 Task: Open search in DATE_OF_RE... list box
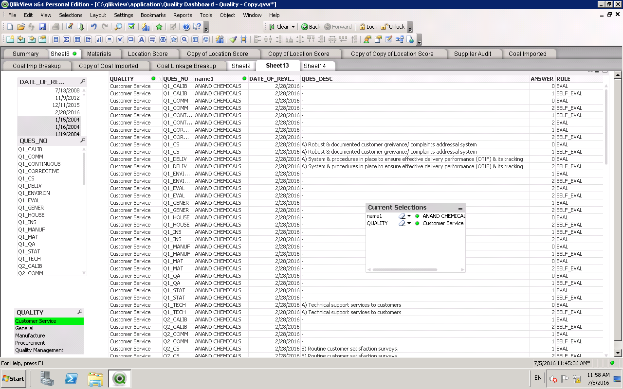(83, 82)
